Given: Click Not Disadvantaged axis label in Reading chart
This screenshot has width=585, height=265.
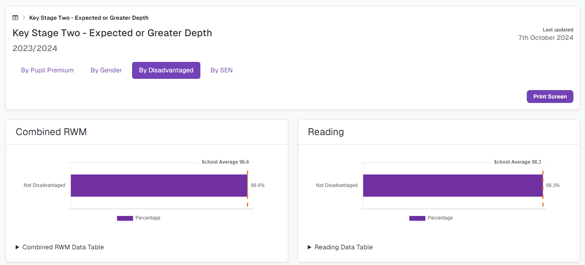Looking at the screenshot, I should coord(337,185).
